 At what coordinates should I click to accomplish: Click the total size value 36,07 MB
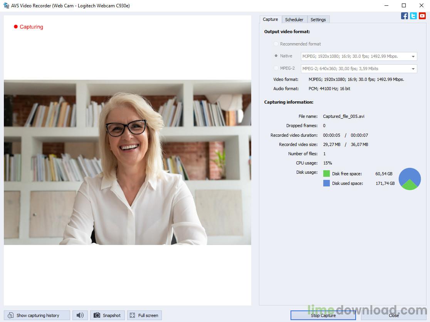point(359,144)
